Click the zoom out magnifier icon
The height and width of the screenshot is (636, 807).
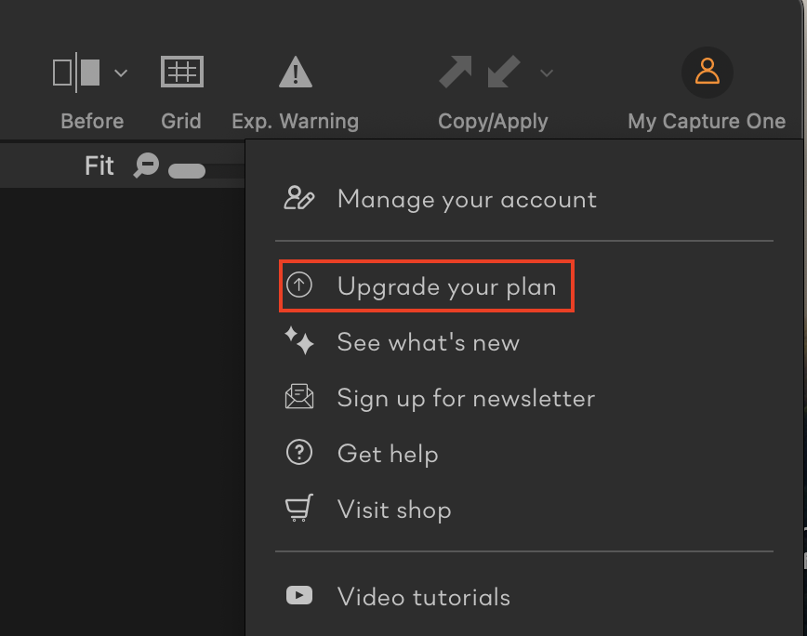pyautogui.click(x=146, y=166)
